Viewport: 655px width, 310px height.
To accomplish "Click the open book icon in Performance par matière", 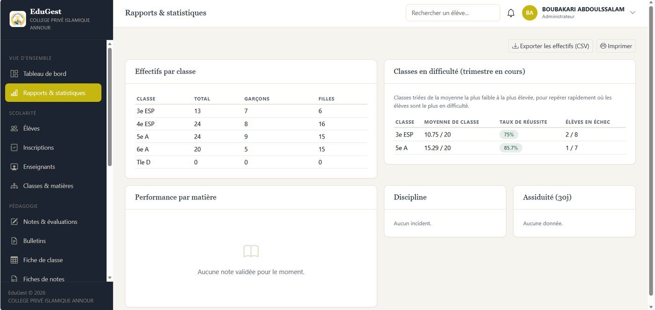I will click(x=251, y=251).
